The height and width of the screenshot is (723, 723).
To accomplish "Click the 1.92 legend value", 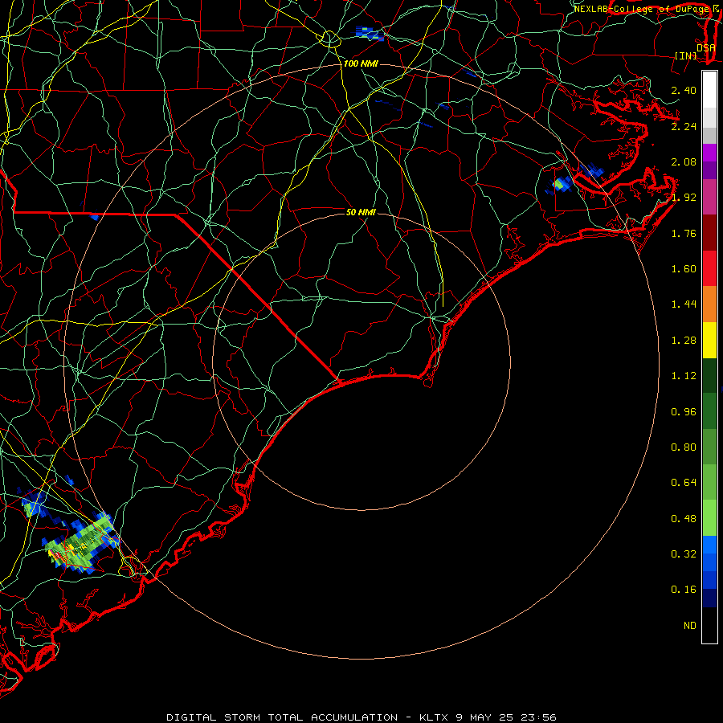I will click(684, 198).
